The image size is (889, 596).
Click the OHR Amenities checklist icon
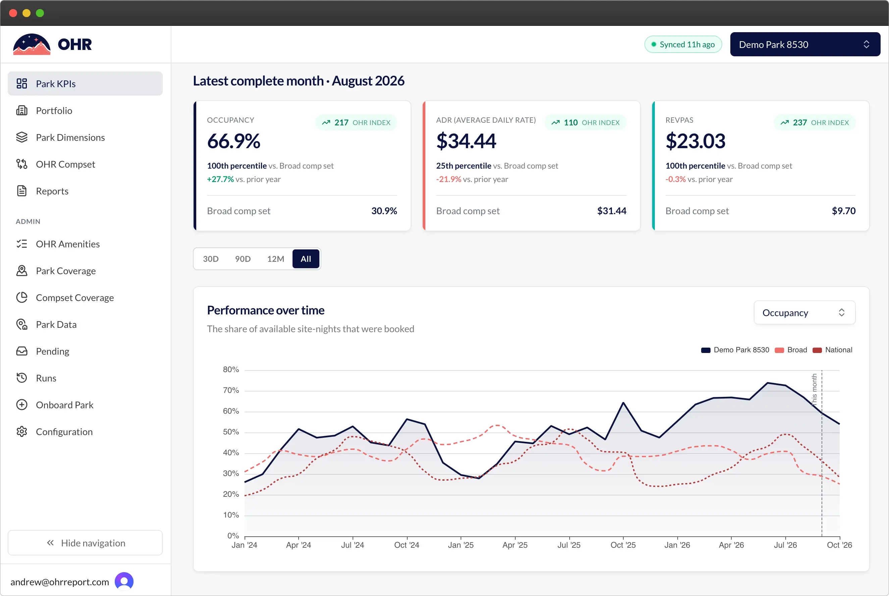pyautogui.click(x=22, y=244)
